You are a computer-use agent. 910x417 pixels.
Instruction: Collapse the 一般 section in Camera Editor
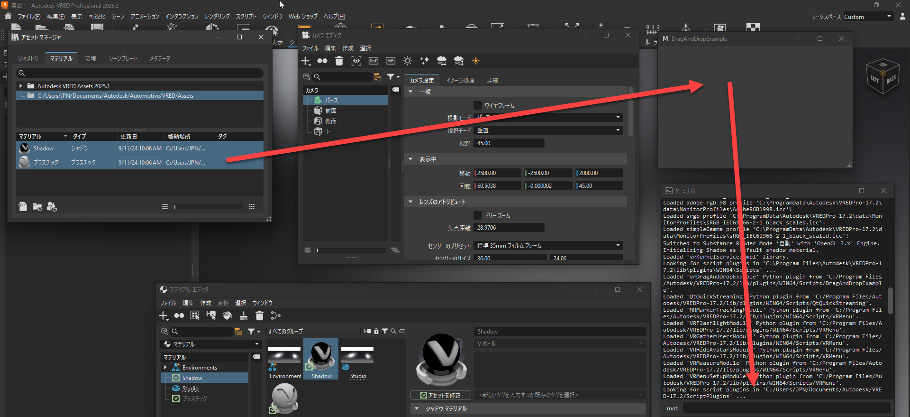click(410, 92)
